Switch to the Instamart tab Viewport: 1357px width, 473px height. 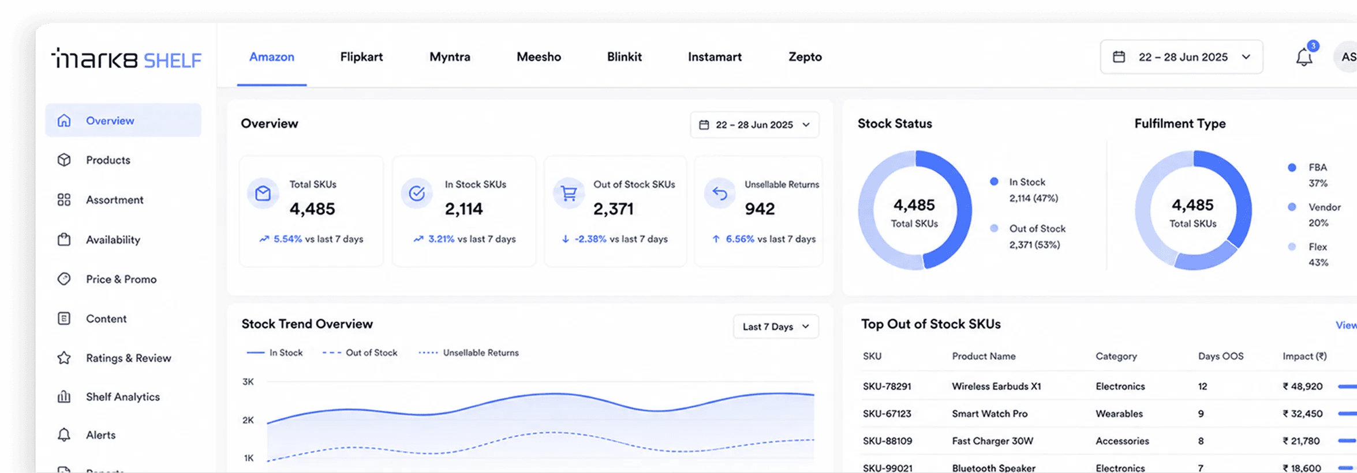[715, 56]
